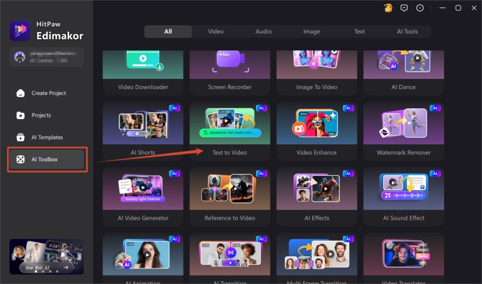Switch to the Text tab
The width and height of the screenshot is (482, 284).
point(359,31)
